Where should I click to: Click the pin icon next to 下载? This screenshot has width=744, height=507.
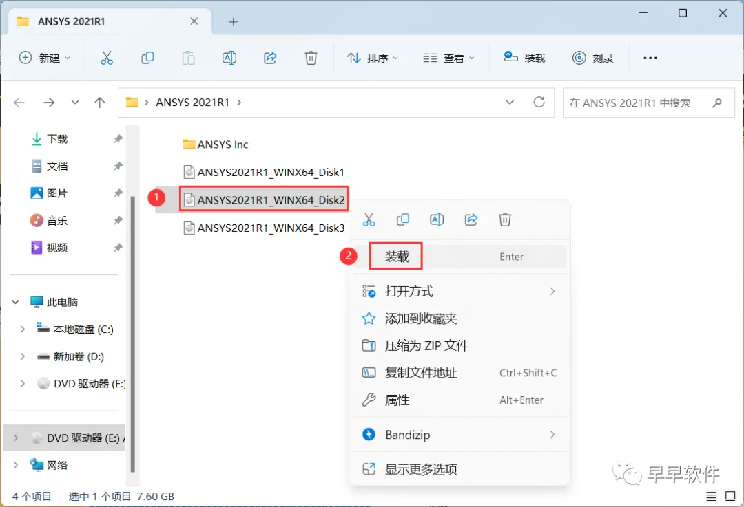[118, 139]
